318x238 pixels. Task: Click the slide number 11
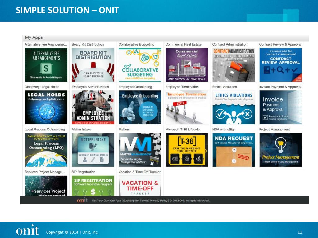tap(300, 232)
